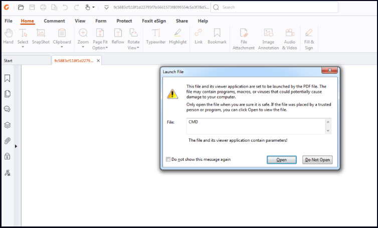Viewport: 378px width, 228px height.
Task: Click the Bookmark ribbon tool
Action: [x=217, y=37]
